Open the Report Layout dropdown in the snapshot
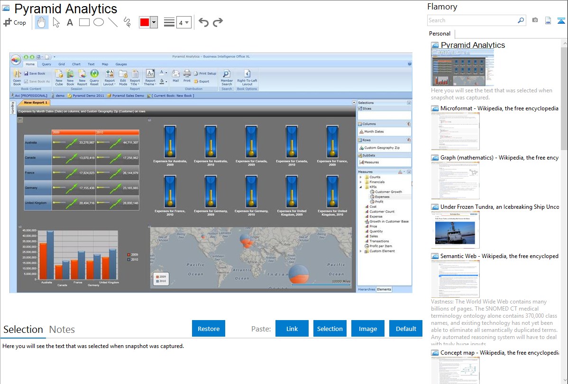 coord(110,78)
